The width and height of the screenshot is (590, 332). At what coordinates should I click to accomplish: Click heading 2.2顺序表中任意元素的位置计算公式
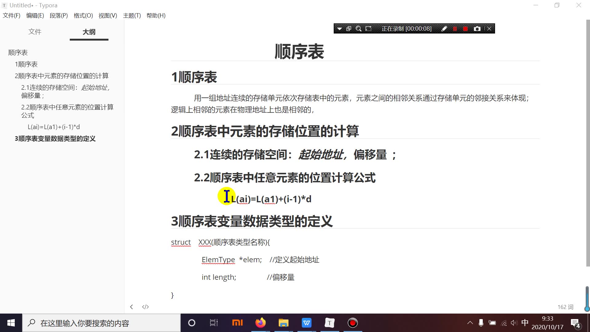[285, 178]
